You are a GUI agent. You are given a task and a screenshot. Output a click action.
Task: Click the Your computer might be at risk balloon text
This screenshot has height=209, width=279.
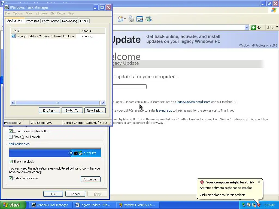[230, 182]
